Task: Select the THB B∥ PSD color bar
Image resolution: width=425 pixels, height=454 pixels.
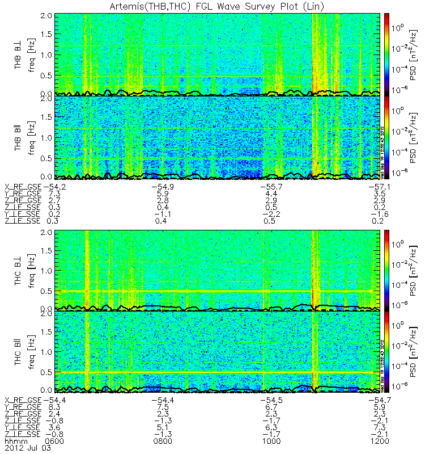Action: point(386,137)
